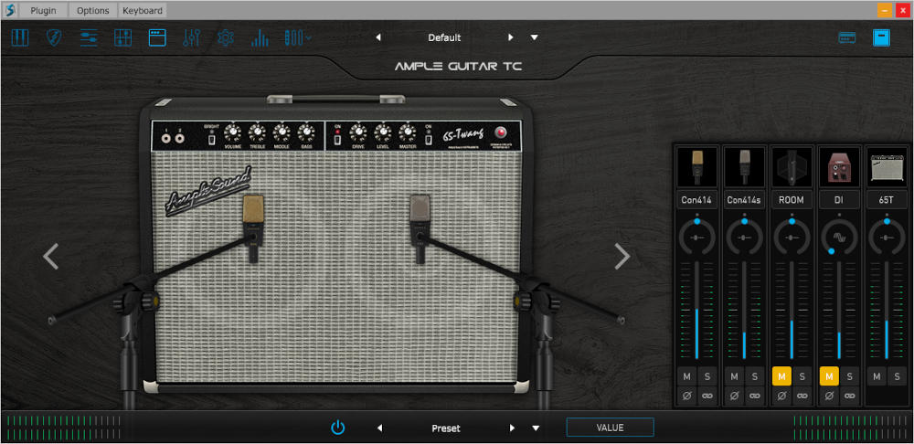
Task: Click the ROOM channel name button
Action: (792, 200)
